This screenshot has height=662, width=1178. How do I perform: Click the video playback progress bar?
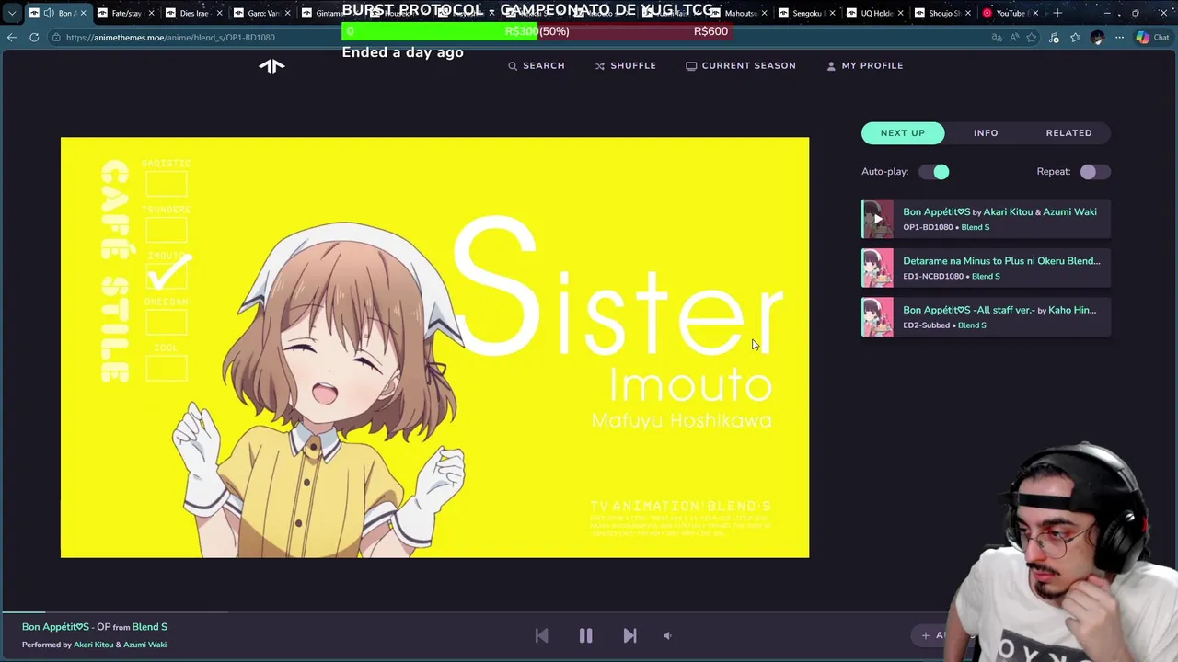(589, 612)
